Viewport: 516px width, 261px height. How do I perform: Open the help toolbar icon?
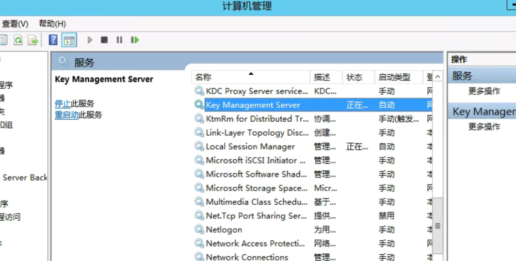coord(53,40)
